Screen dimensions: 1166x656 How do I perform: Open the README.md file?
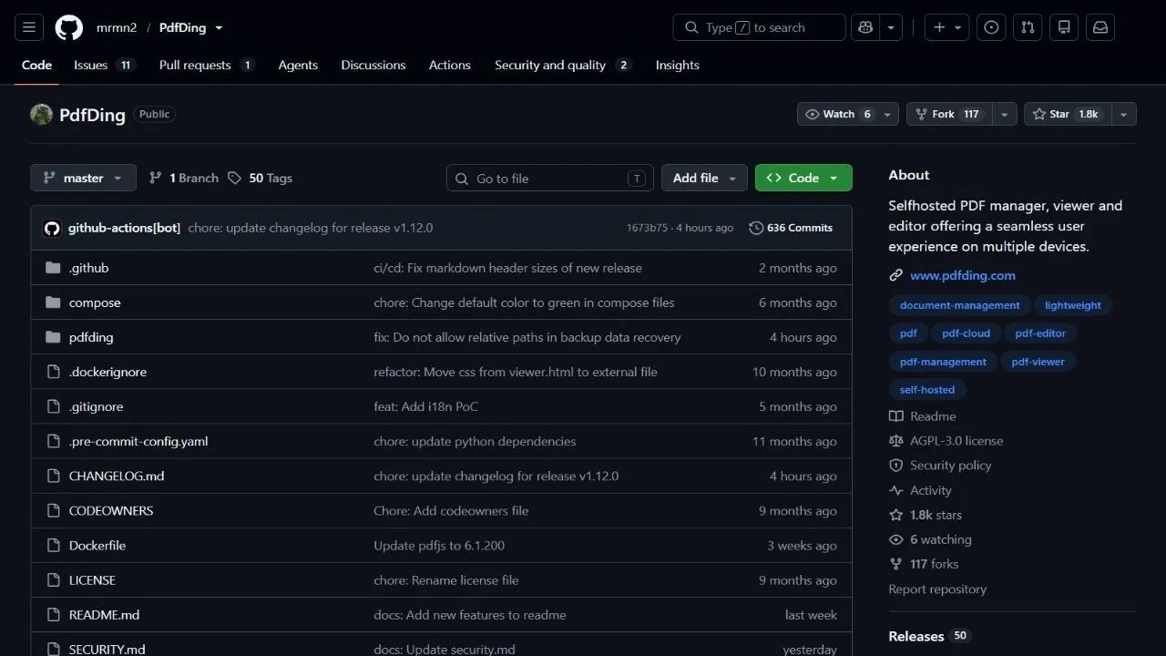pyautogui.click(x=105, y=614)
